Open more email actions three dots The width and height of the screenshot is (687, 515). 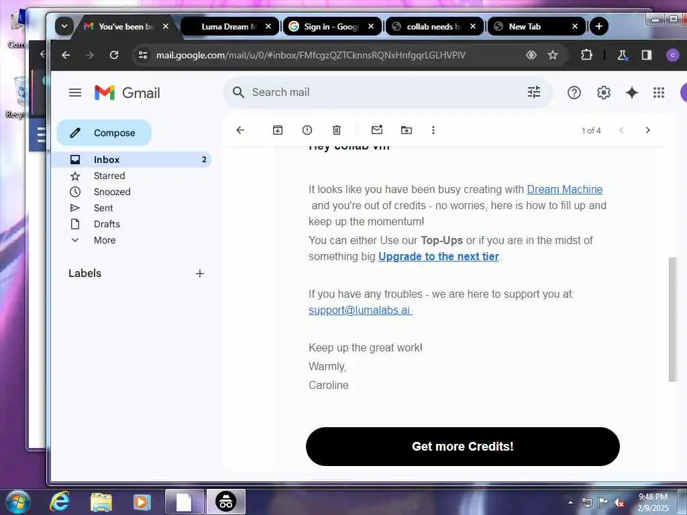[x=433, y=130]
